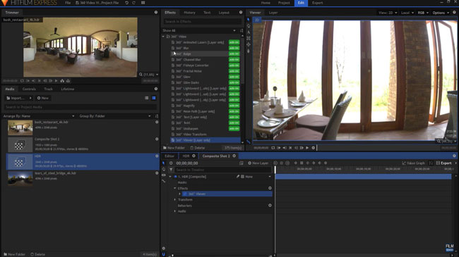Click New Folder in Effects panel
This screenshot has height=257, width=459.
click(174, 148)
